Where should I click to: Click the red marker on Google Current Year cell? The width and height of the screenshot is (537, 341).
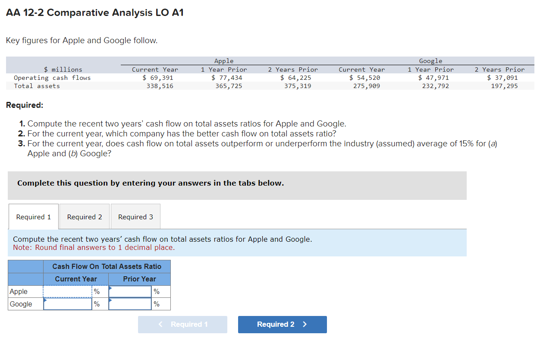[45, 300]
